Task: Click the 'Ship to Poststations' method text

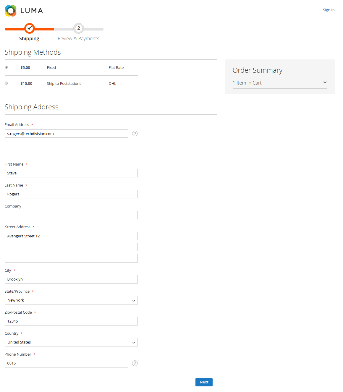Action: point(64,84)
